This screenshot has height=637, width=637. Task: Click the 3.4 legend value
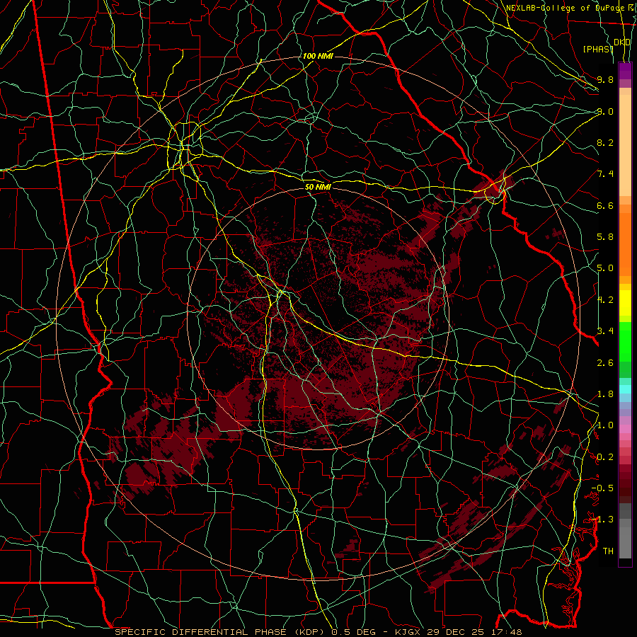[x=605, y=331]
